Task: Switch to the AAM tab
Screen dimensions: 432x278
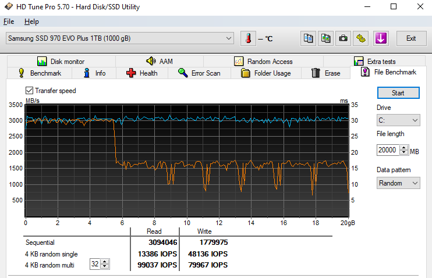Action: tap(160, 61)
